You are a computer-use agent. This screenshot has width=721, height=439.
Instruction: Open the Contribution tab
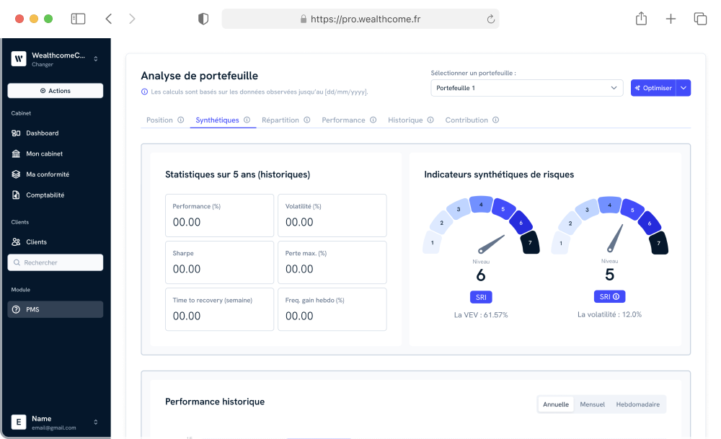pyautogui.click(x=466, y=120)
